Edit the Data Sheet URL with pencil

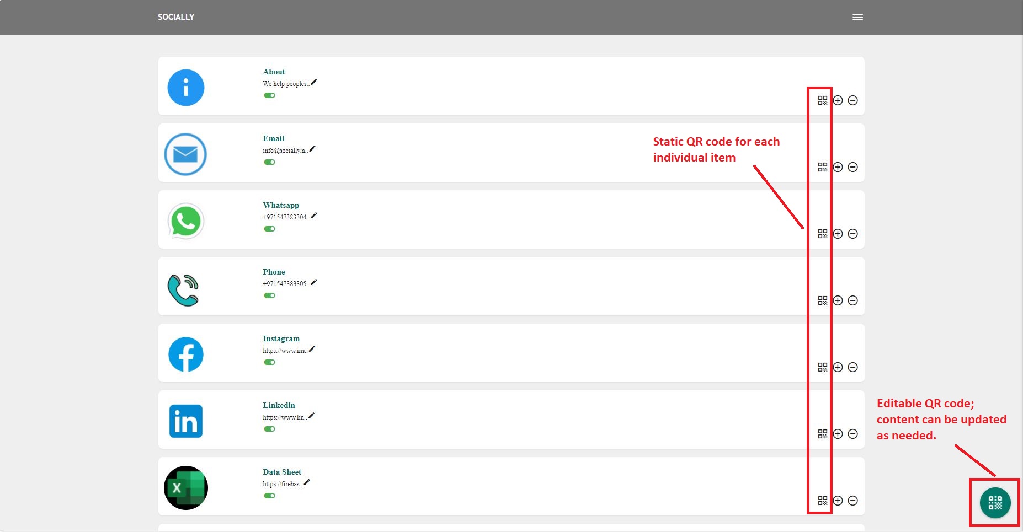click(x=307, y=482)
